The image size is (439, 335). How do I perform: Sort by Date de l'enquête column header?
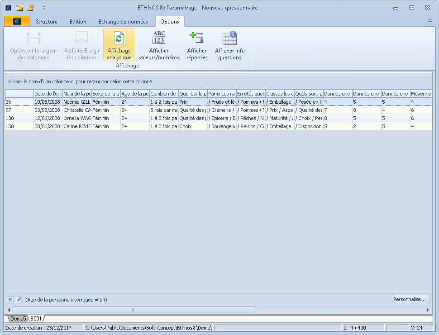(x=48, y=94)
